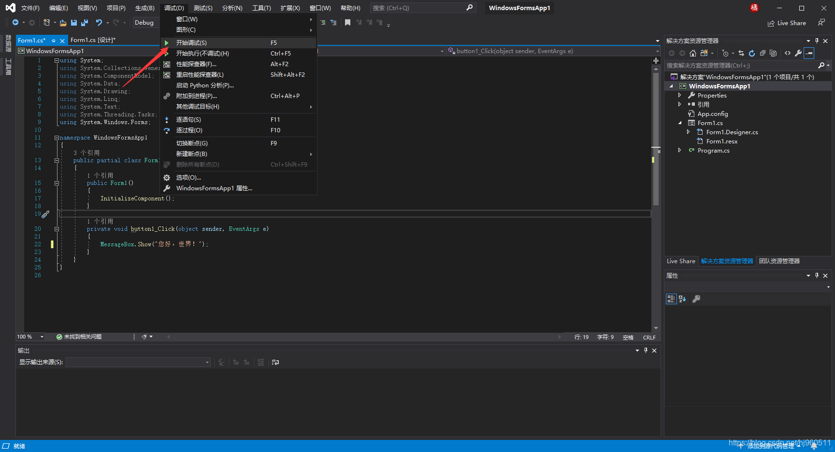Collapse the Form1.cs tree node
The width and height of the screenshot is (835, 452).
pos(680,123)
